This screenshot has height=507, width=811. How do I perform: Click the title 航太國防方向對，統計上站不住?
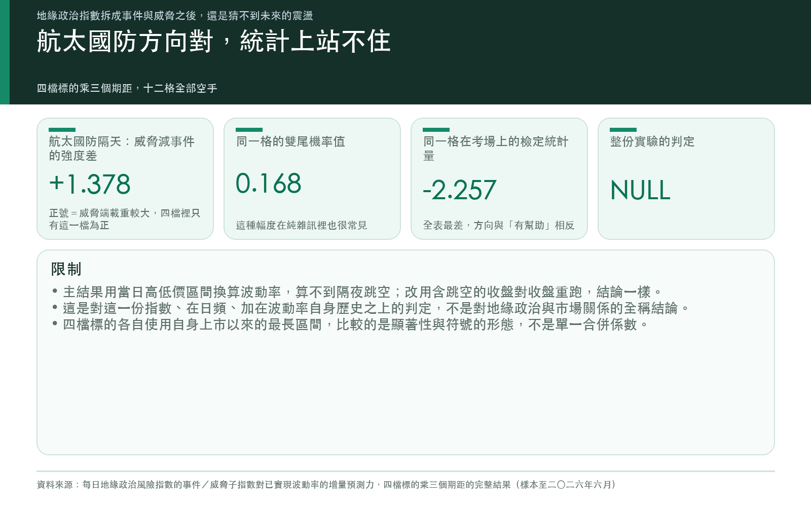tap(213, 42)
